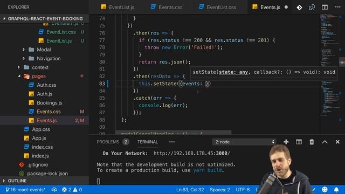Open the feedback smiley in status bar

(325, 189)
